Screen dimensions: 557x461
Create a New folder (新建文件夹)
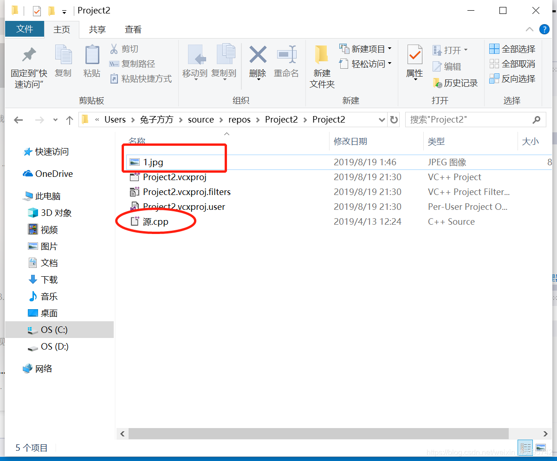click(x=322, y=66)
